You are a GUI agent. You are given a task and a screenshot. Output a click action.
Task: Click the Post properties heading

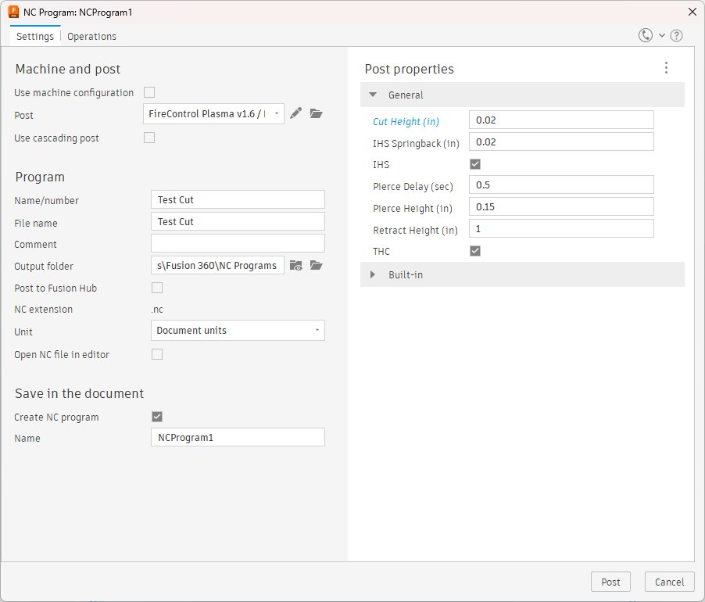pos(409,69)
